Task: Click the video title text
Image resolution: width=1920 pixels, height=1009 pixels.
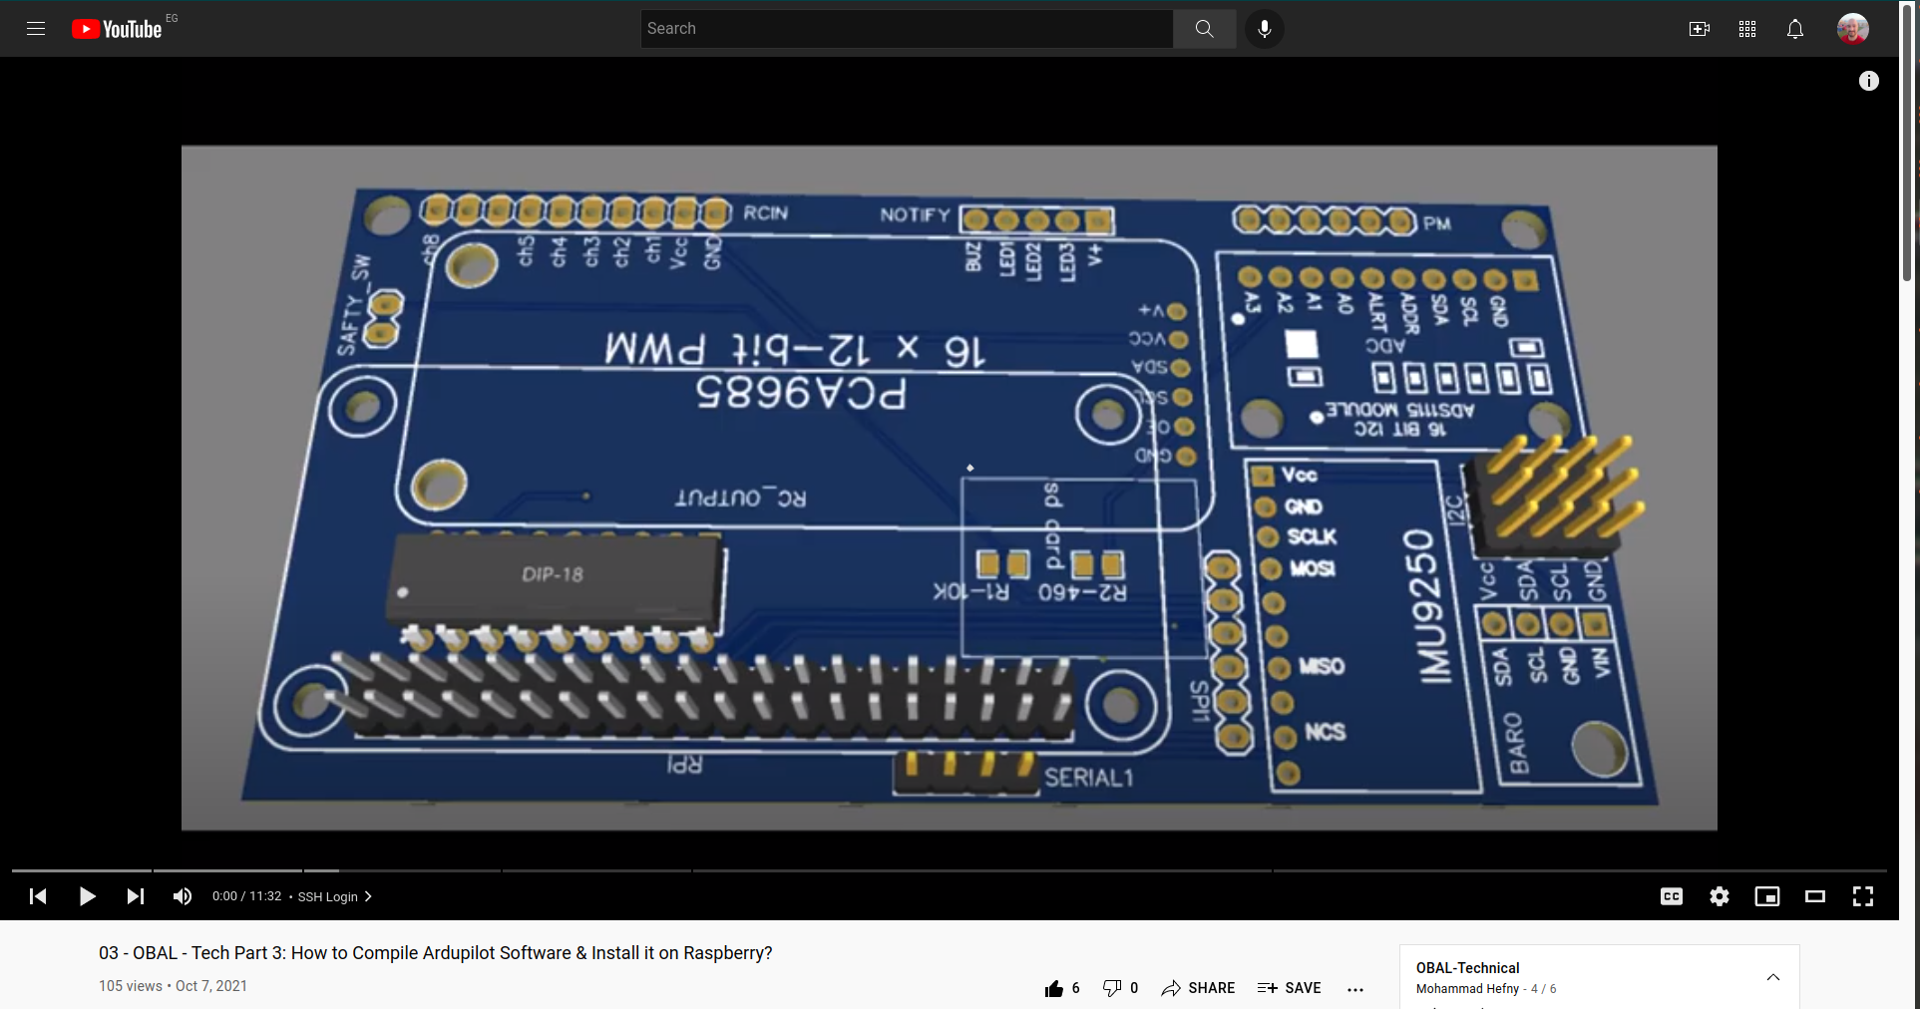Action: [x=436, y=953]
